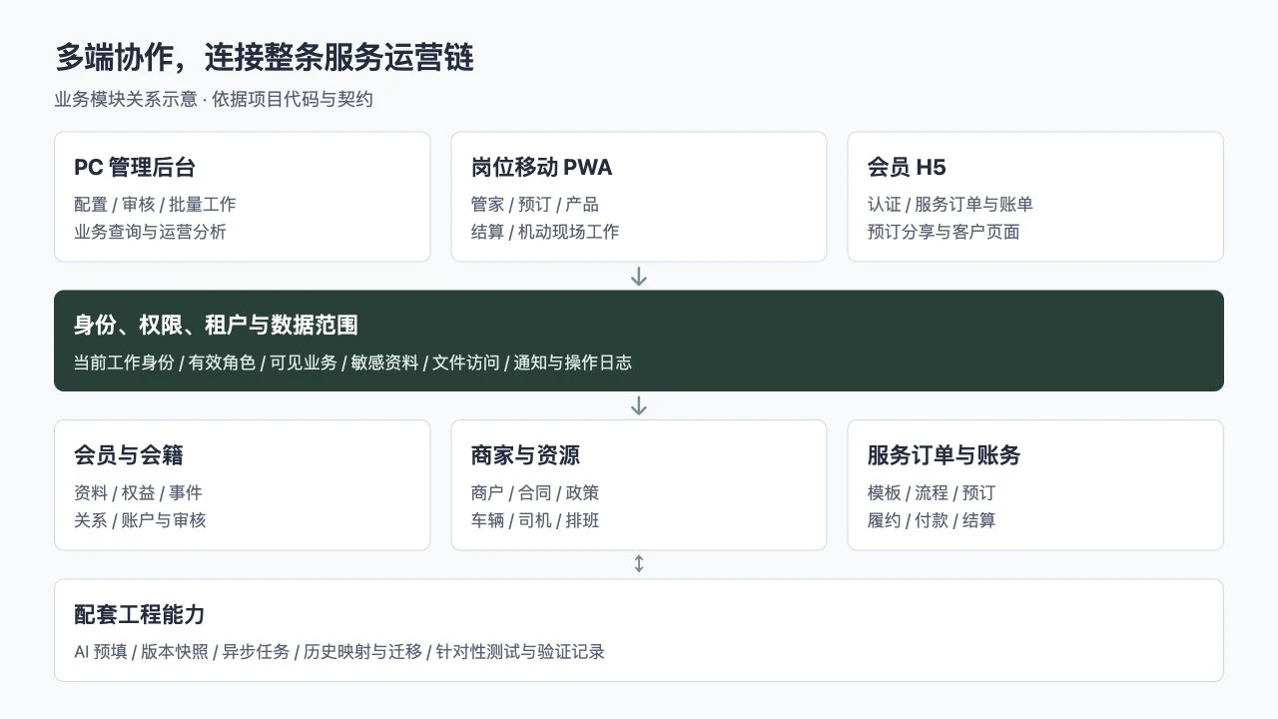Select the line "模板 / 流程 / 预订"
The image size is (1278, 719).
click(x=932, y=493)
